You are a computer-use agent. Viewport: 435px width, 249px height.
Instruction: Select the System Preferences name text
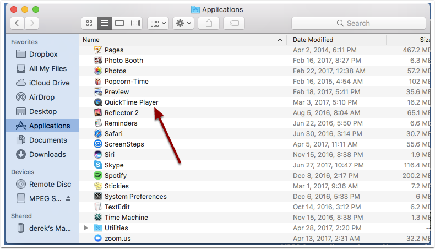(135, 196)
